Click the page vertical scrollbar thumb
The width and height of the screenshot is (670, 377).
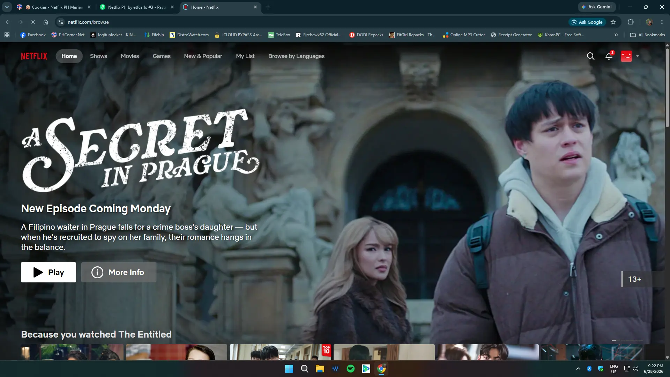pyautogui.click(x=667, y=87)
